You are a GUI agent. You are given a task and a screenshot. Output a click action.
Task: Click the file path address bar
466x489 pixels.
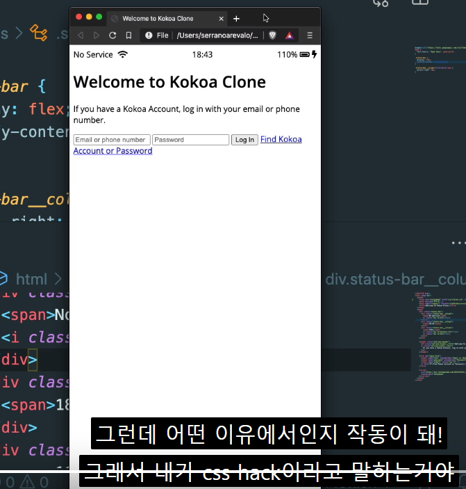coord(217,35)
